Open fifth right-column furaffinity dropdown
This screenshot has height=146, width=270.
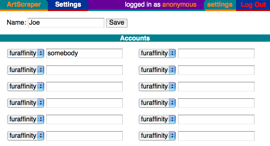[x=157, y=119]
